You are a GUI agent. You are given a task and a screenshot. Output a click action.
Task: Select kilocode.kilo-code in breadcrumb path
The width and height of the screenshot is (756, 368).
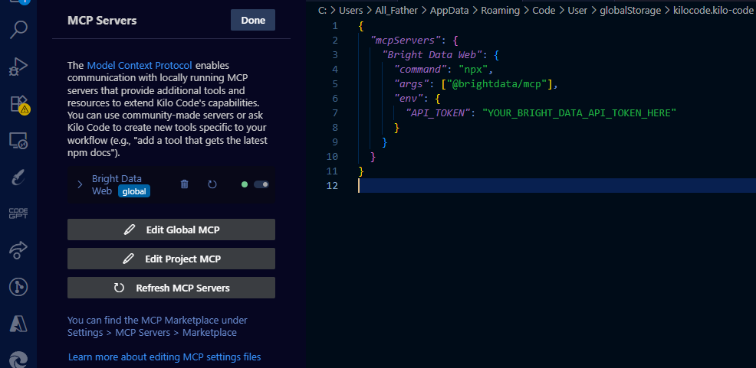pyautogui.click(x=713, y=11)
